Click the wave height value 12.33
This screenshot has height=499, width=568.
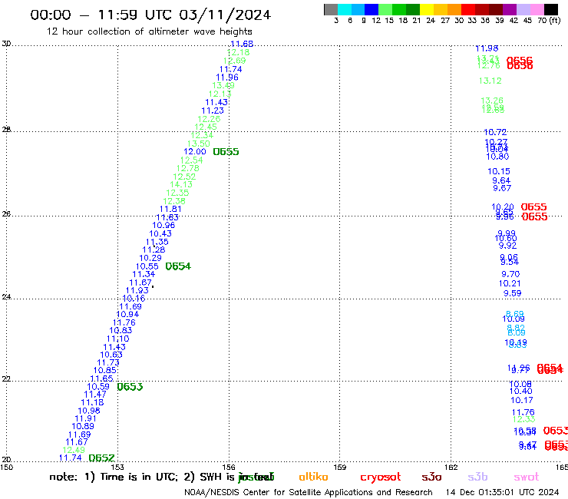523,420
